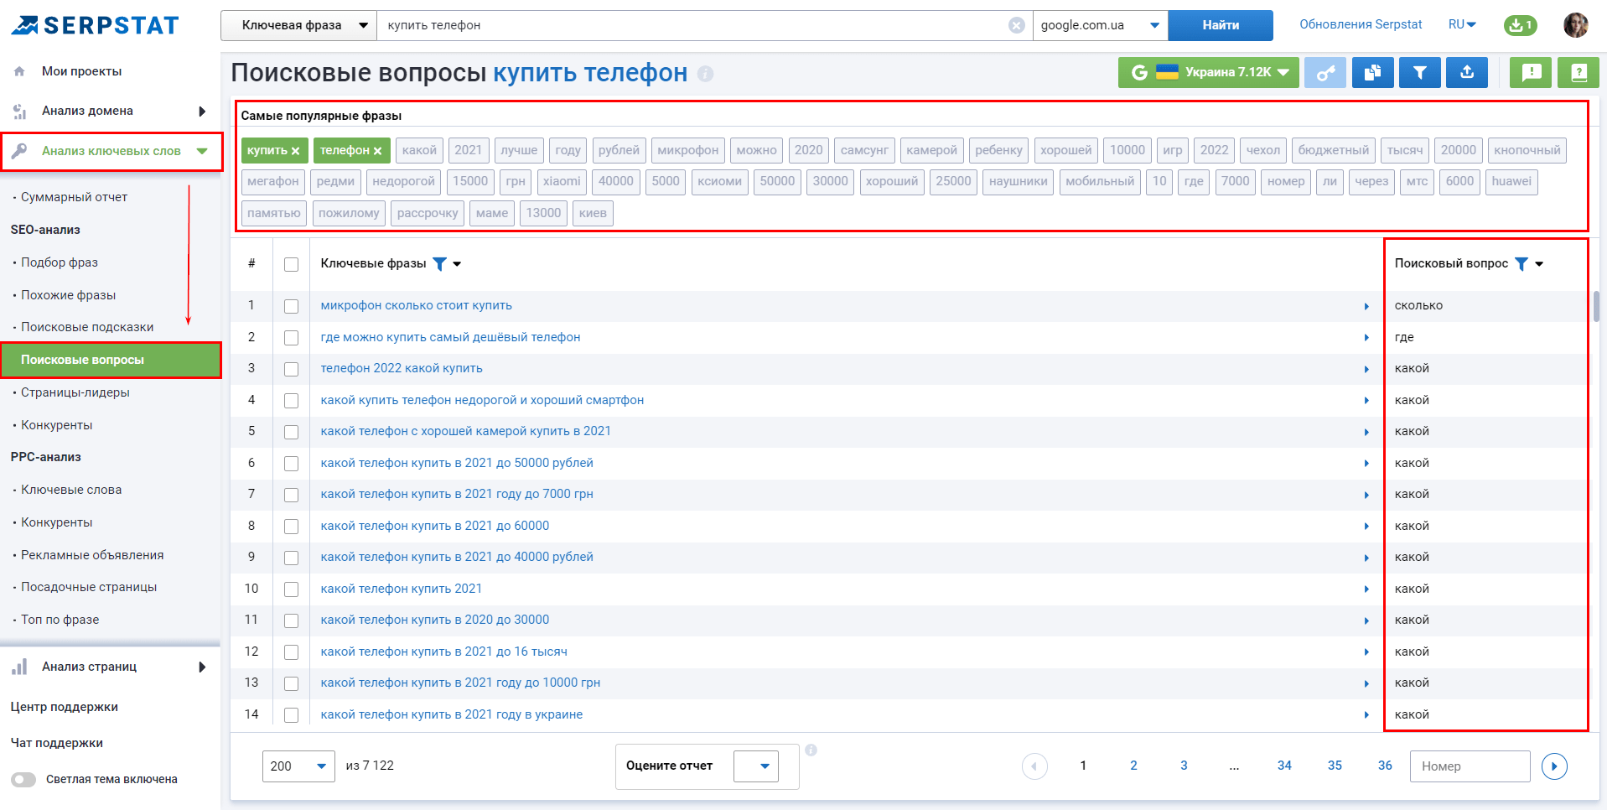Screen dimensions: 1607x810
Task: Add the самсунг tag filter
Action: [x=864, y=150]
